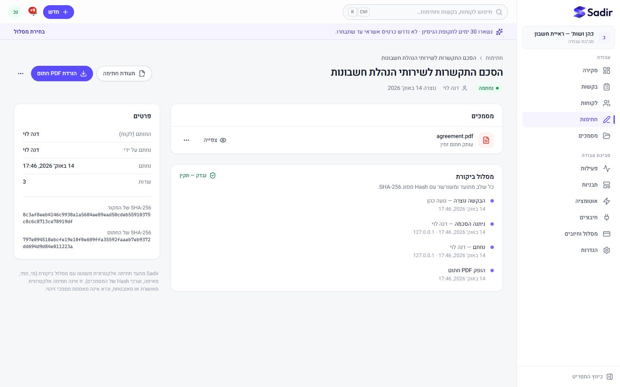Image resolution: width=620 pixels, height=387 pixels.
Task: Open הגדרות gear icon
Action: tap(607, 250)
